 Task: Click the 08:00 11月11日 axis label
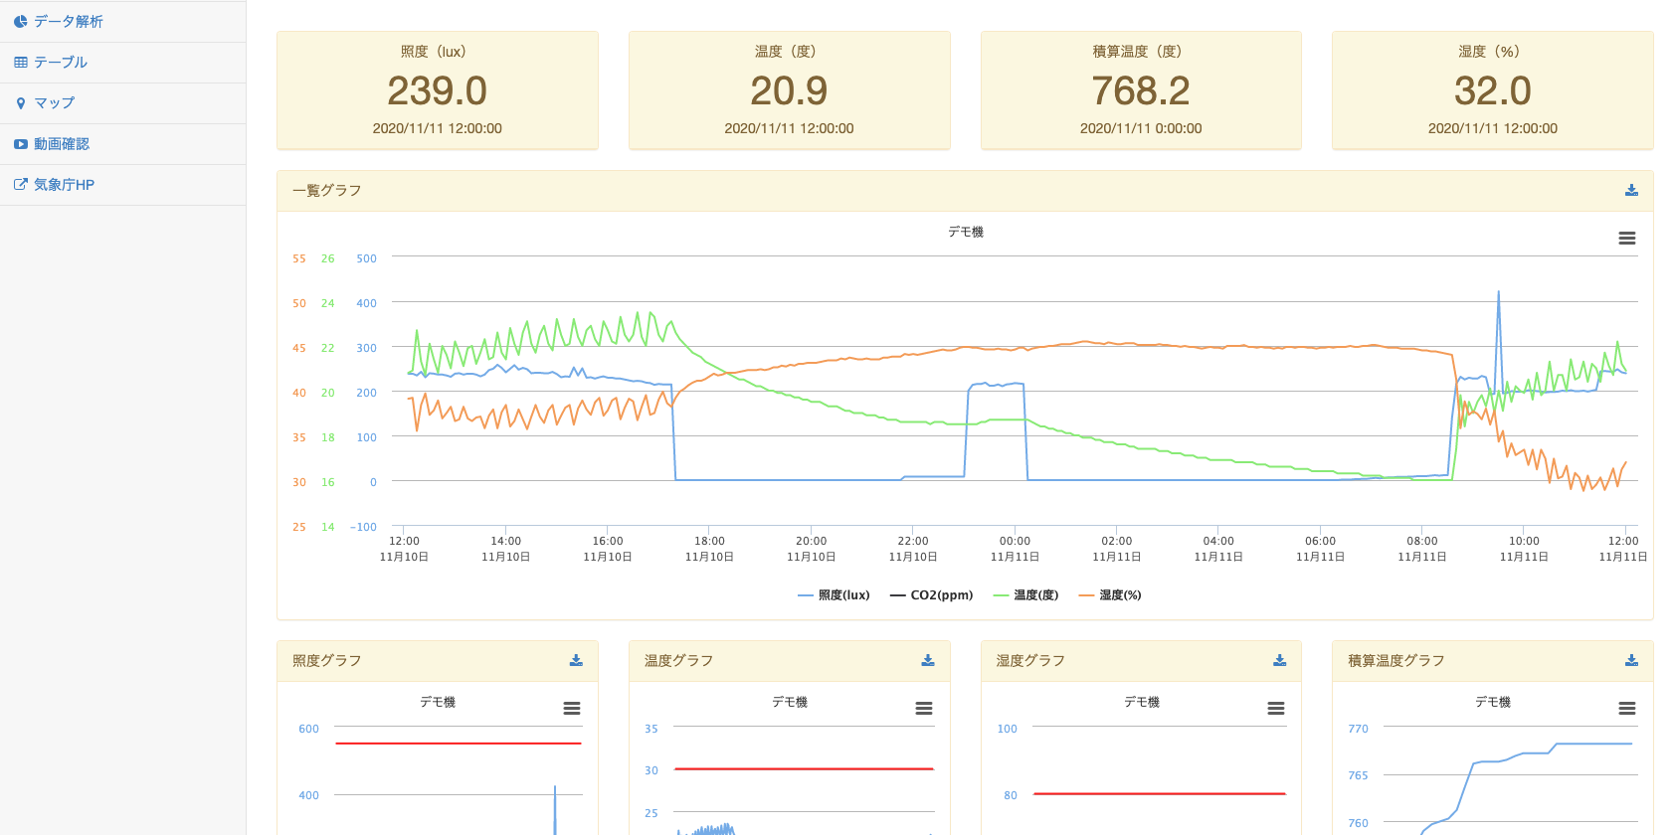(x=1422, y=549)
